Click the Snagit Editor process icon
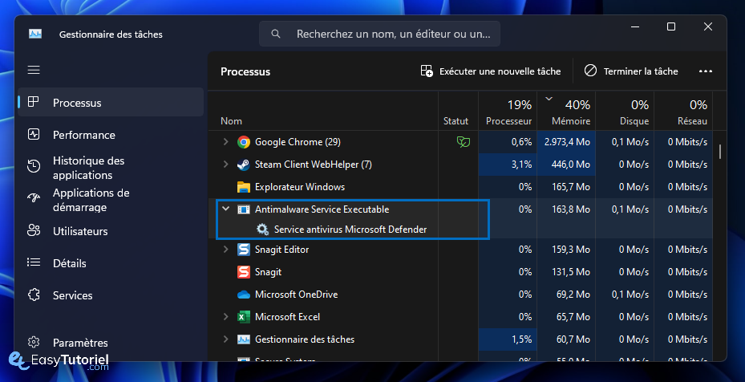Screen dimensions: 745x382 pos(244,250)
